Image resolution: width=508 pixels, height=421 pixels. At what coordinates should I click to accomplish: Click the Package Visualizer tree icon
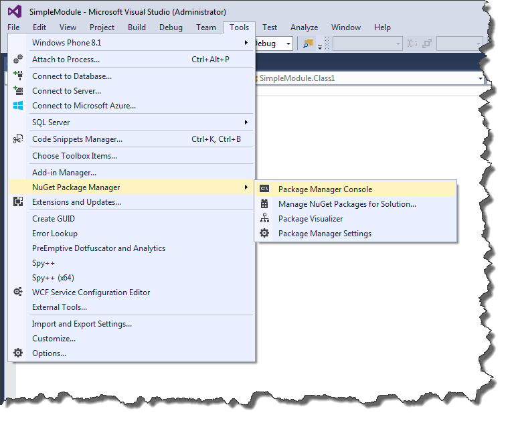(265, 219)
